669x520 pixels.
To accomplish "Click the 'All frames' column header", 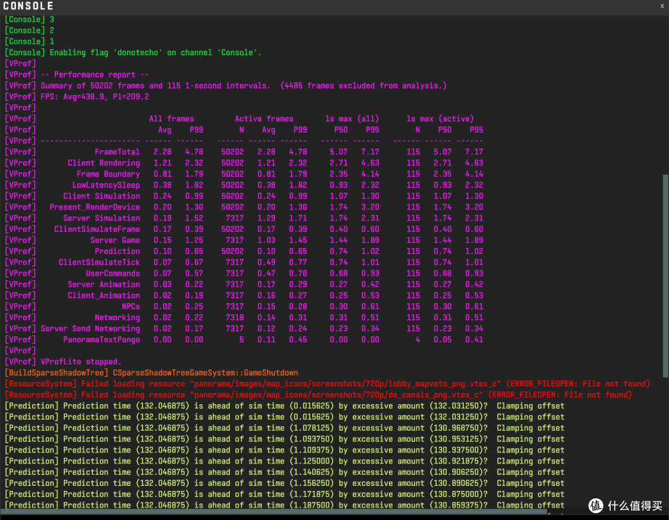I will [172, 118].
